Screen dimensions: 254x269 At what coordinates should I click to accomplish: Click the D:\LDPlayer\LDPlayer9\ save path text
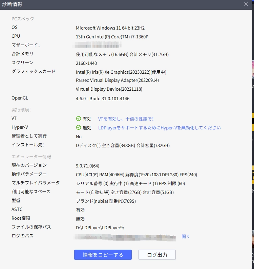102,228
